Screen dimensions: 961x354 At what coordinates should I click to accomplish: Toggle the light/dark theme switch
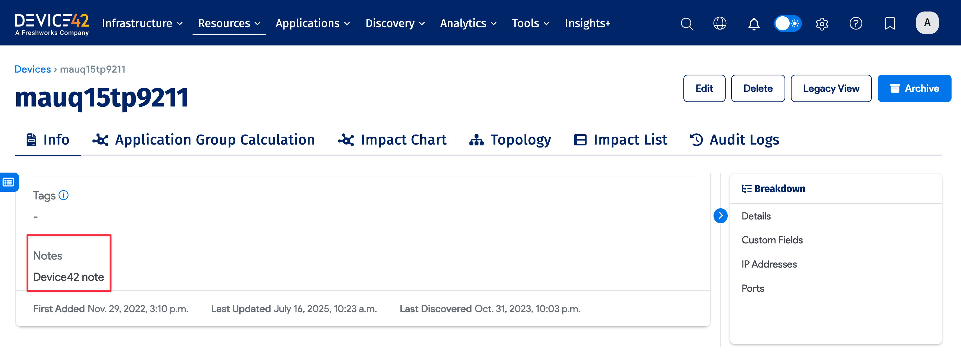788,23
